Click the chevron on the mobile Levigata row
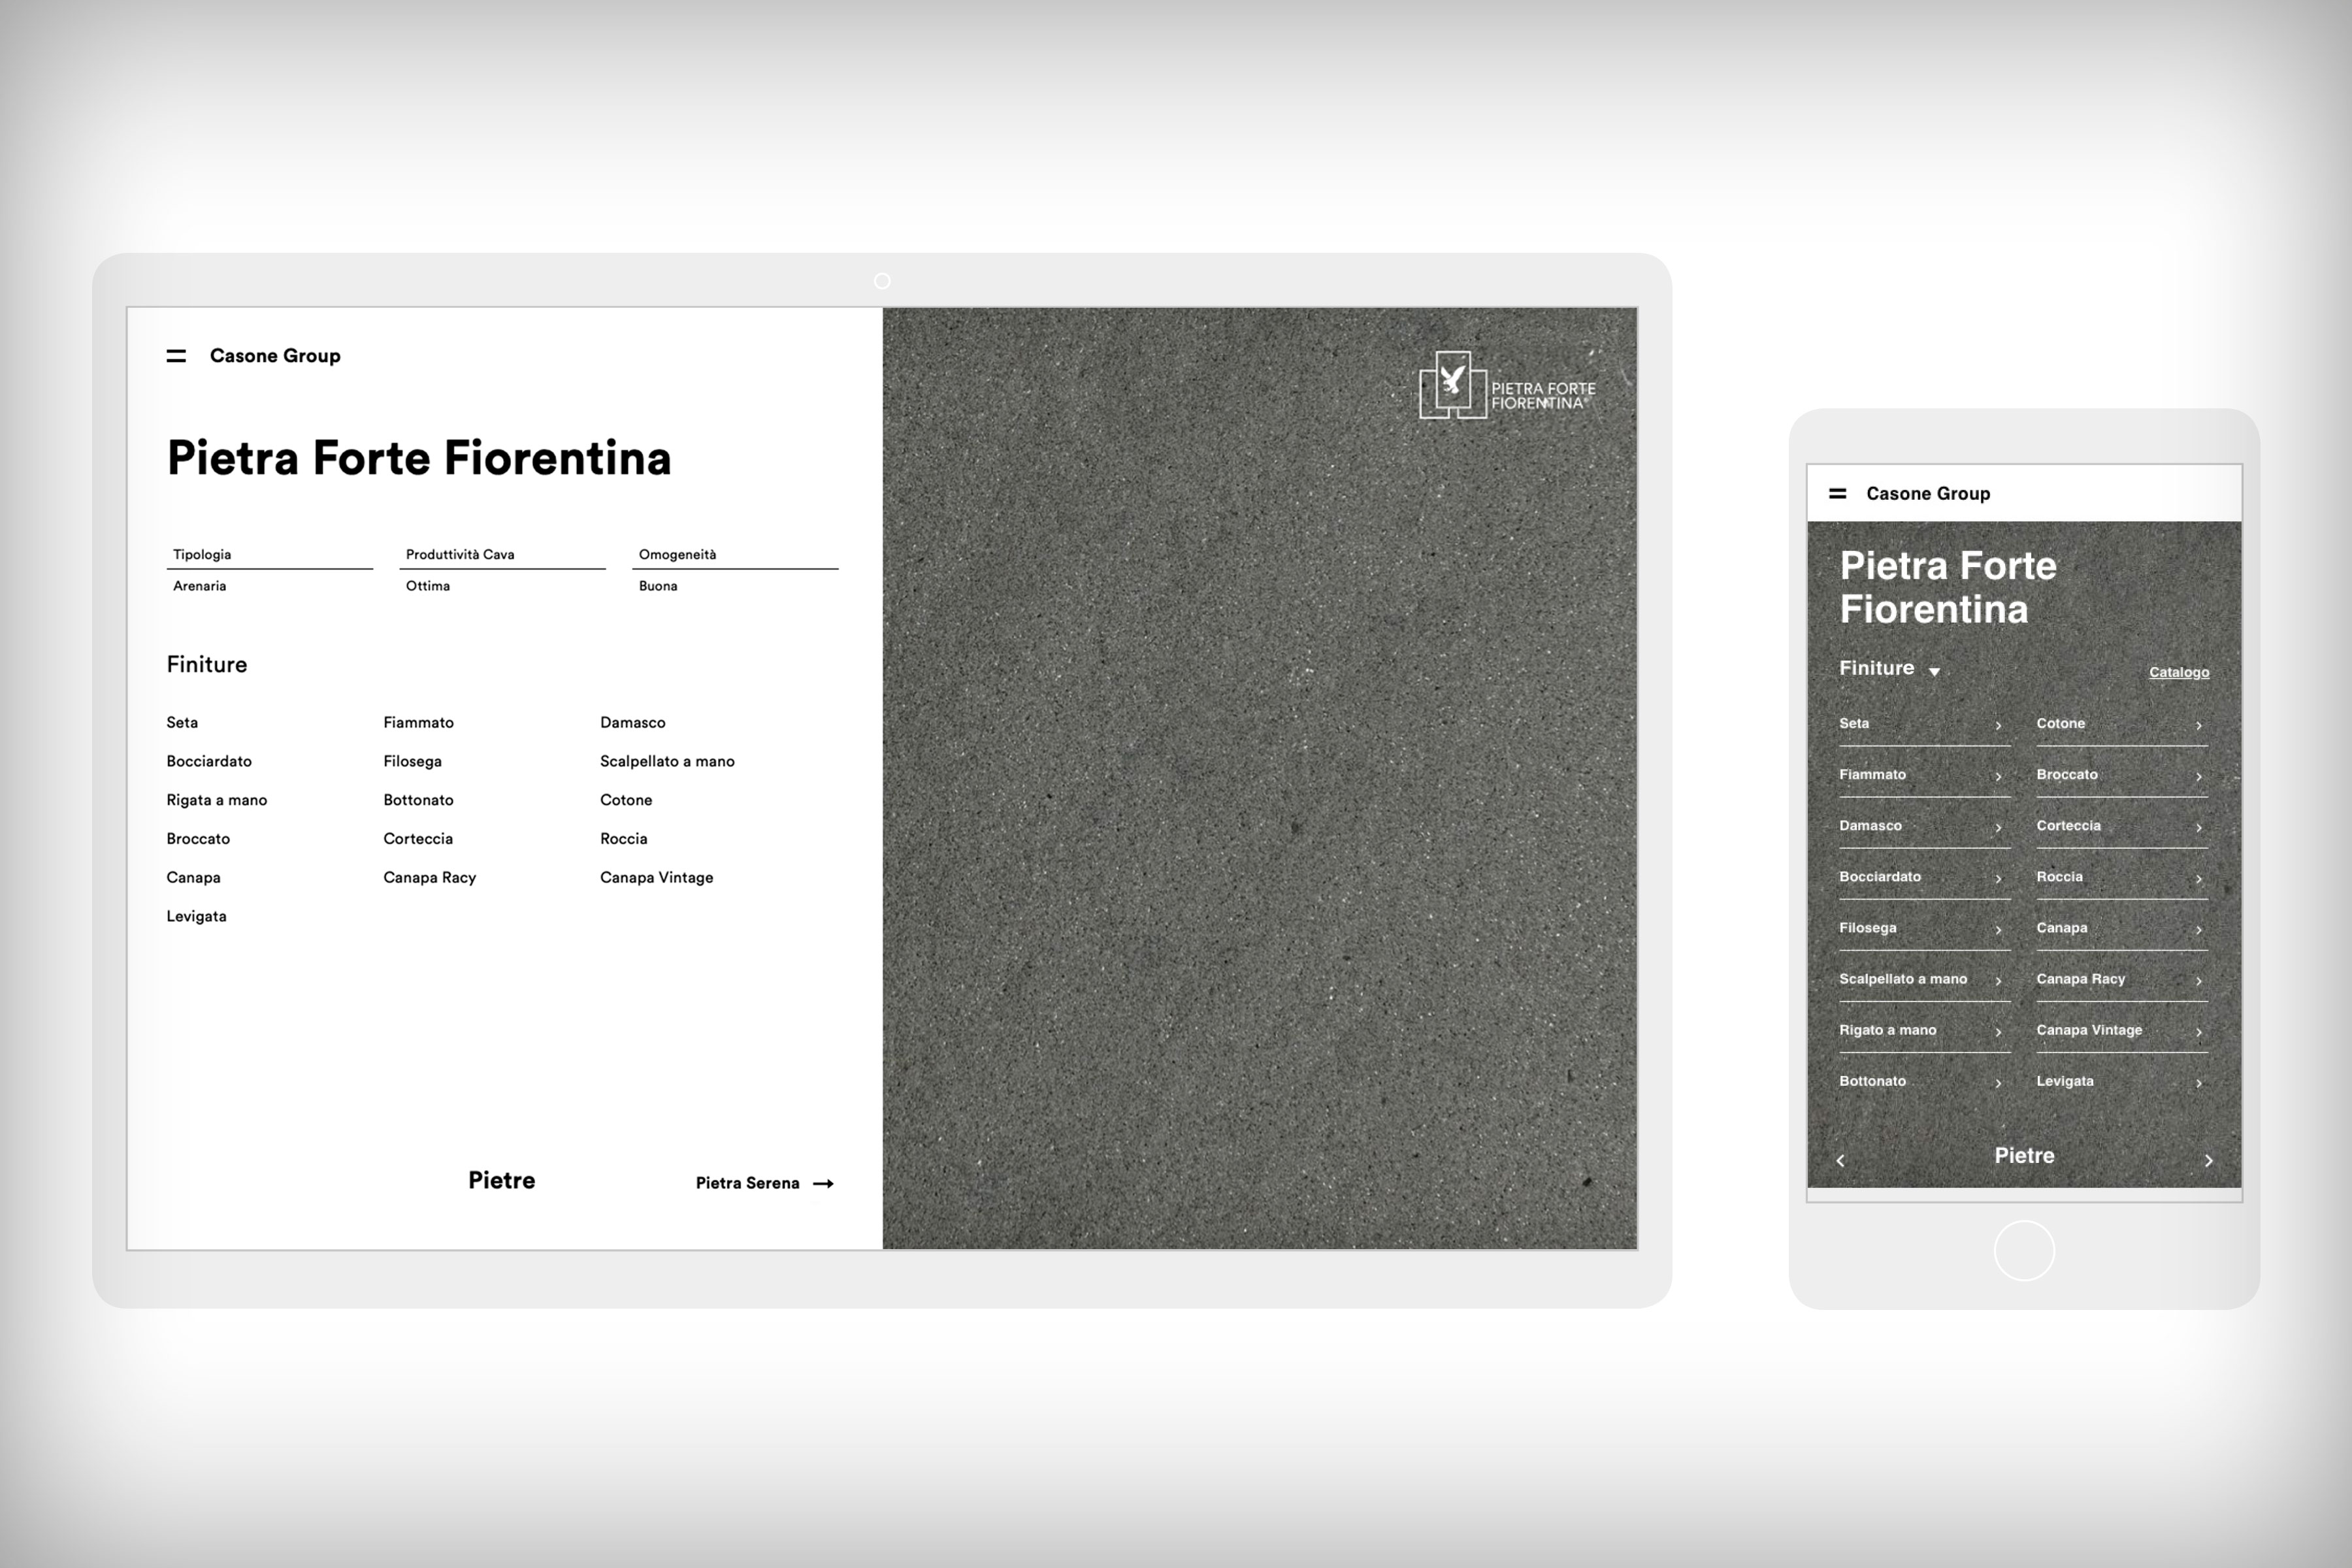Image resolution: width=2352 pixels, height=1568 pixels. point(2198,1083)
